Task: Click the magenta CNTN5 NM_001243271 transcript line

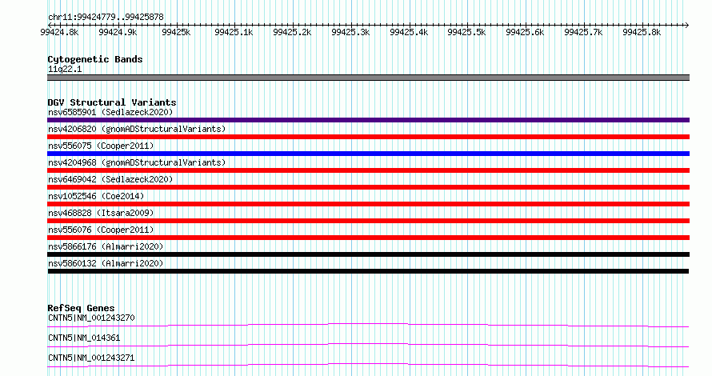Action: click(x=368, y=365)
